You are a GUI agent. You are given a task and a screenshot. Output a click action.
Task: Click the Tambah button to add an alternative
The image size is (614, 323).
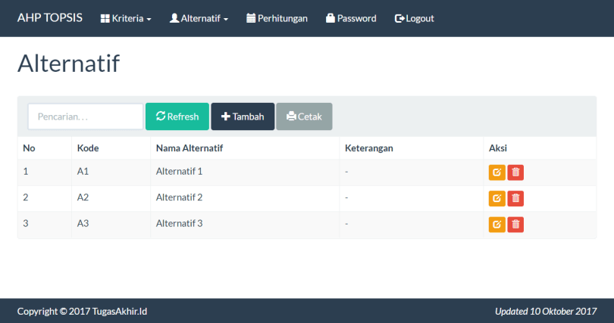pos(243,116)
